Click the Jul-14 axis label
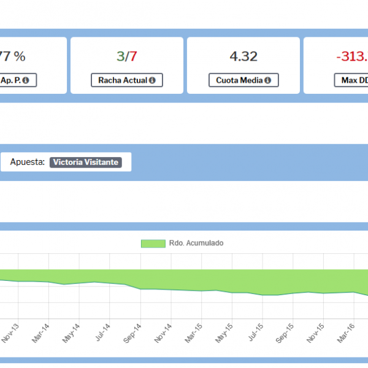This screenshot has height=368, width=368. [x=102, y=332]
